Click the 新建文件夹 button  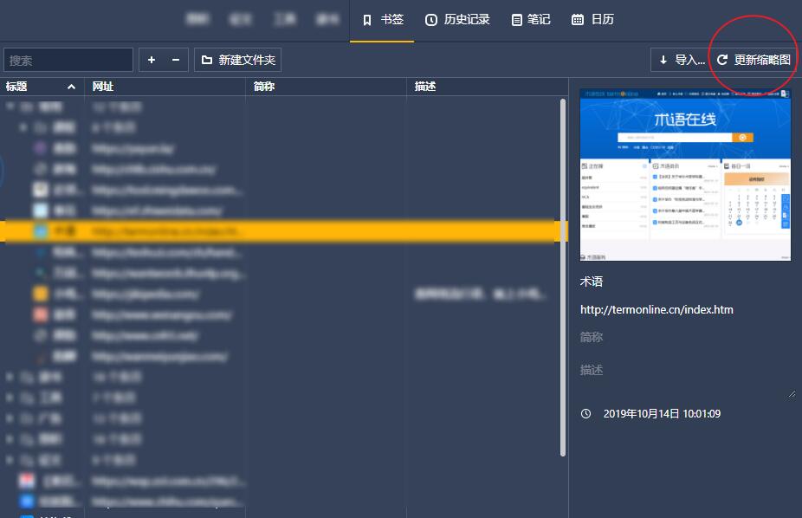click(x=238, y=60)
